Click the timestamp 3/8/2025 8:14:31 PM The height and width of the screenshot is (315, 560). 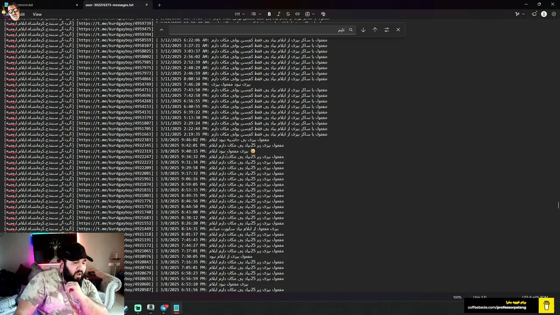(183, 229)
